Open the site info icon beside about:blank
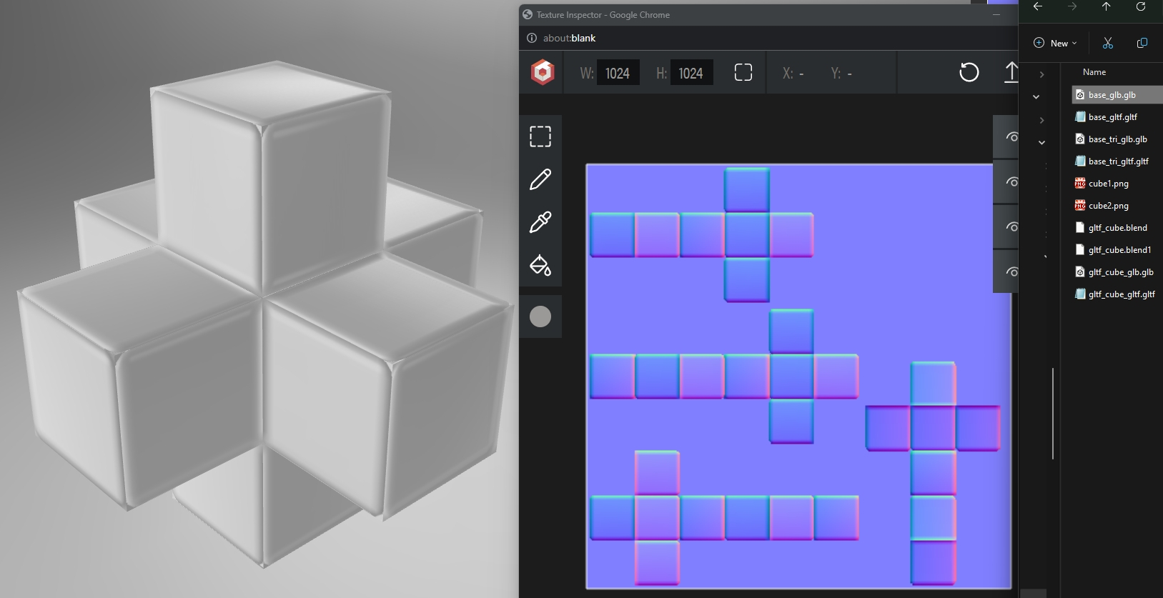The height and width of the screenshot is (598, 1163). [531, 38]
